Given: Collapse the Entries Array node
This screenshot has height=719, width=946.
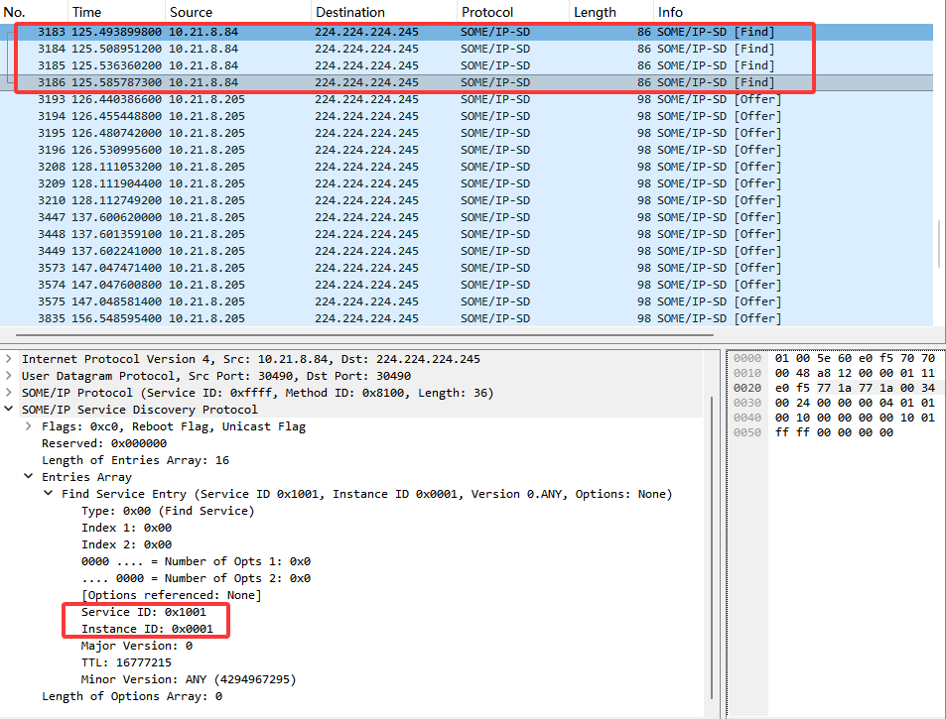Looking at the screenshot, I should (x=29, y=476).
